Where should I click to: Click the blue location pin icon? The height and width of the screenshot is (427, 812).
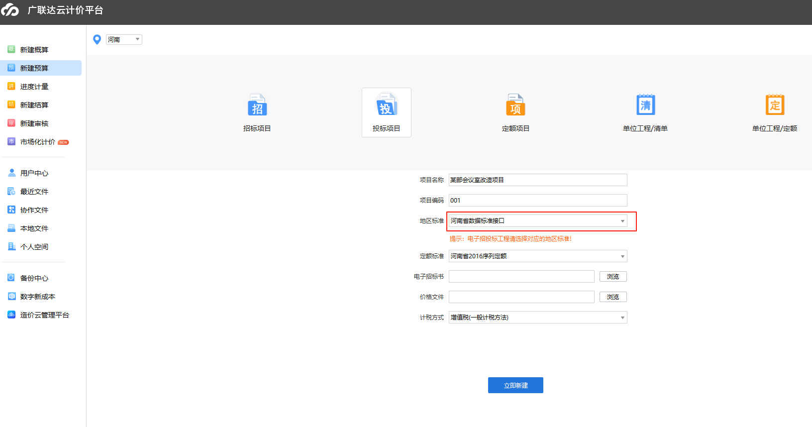[97, 39]
